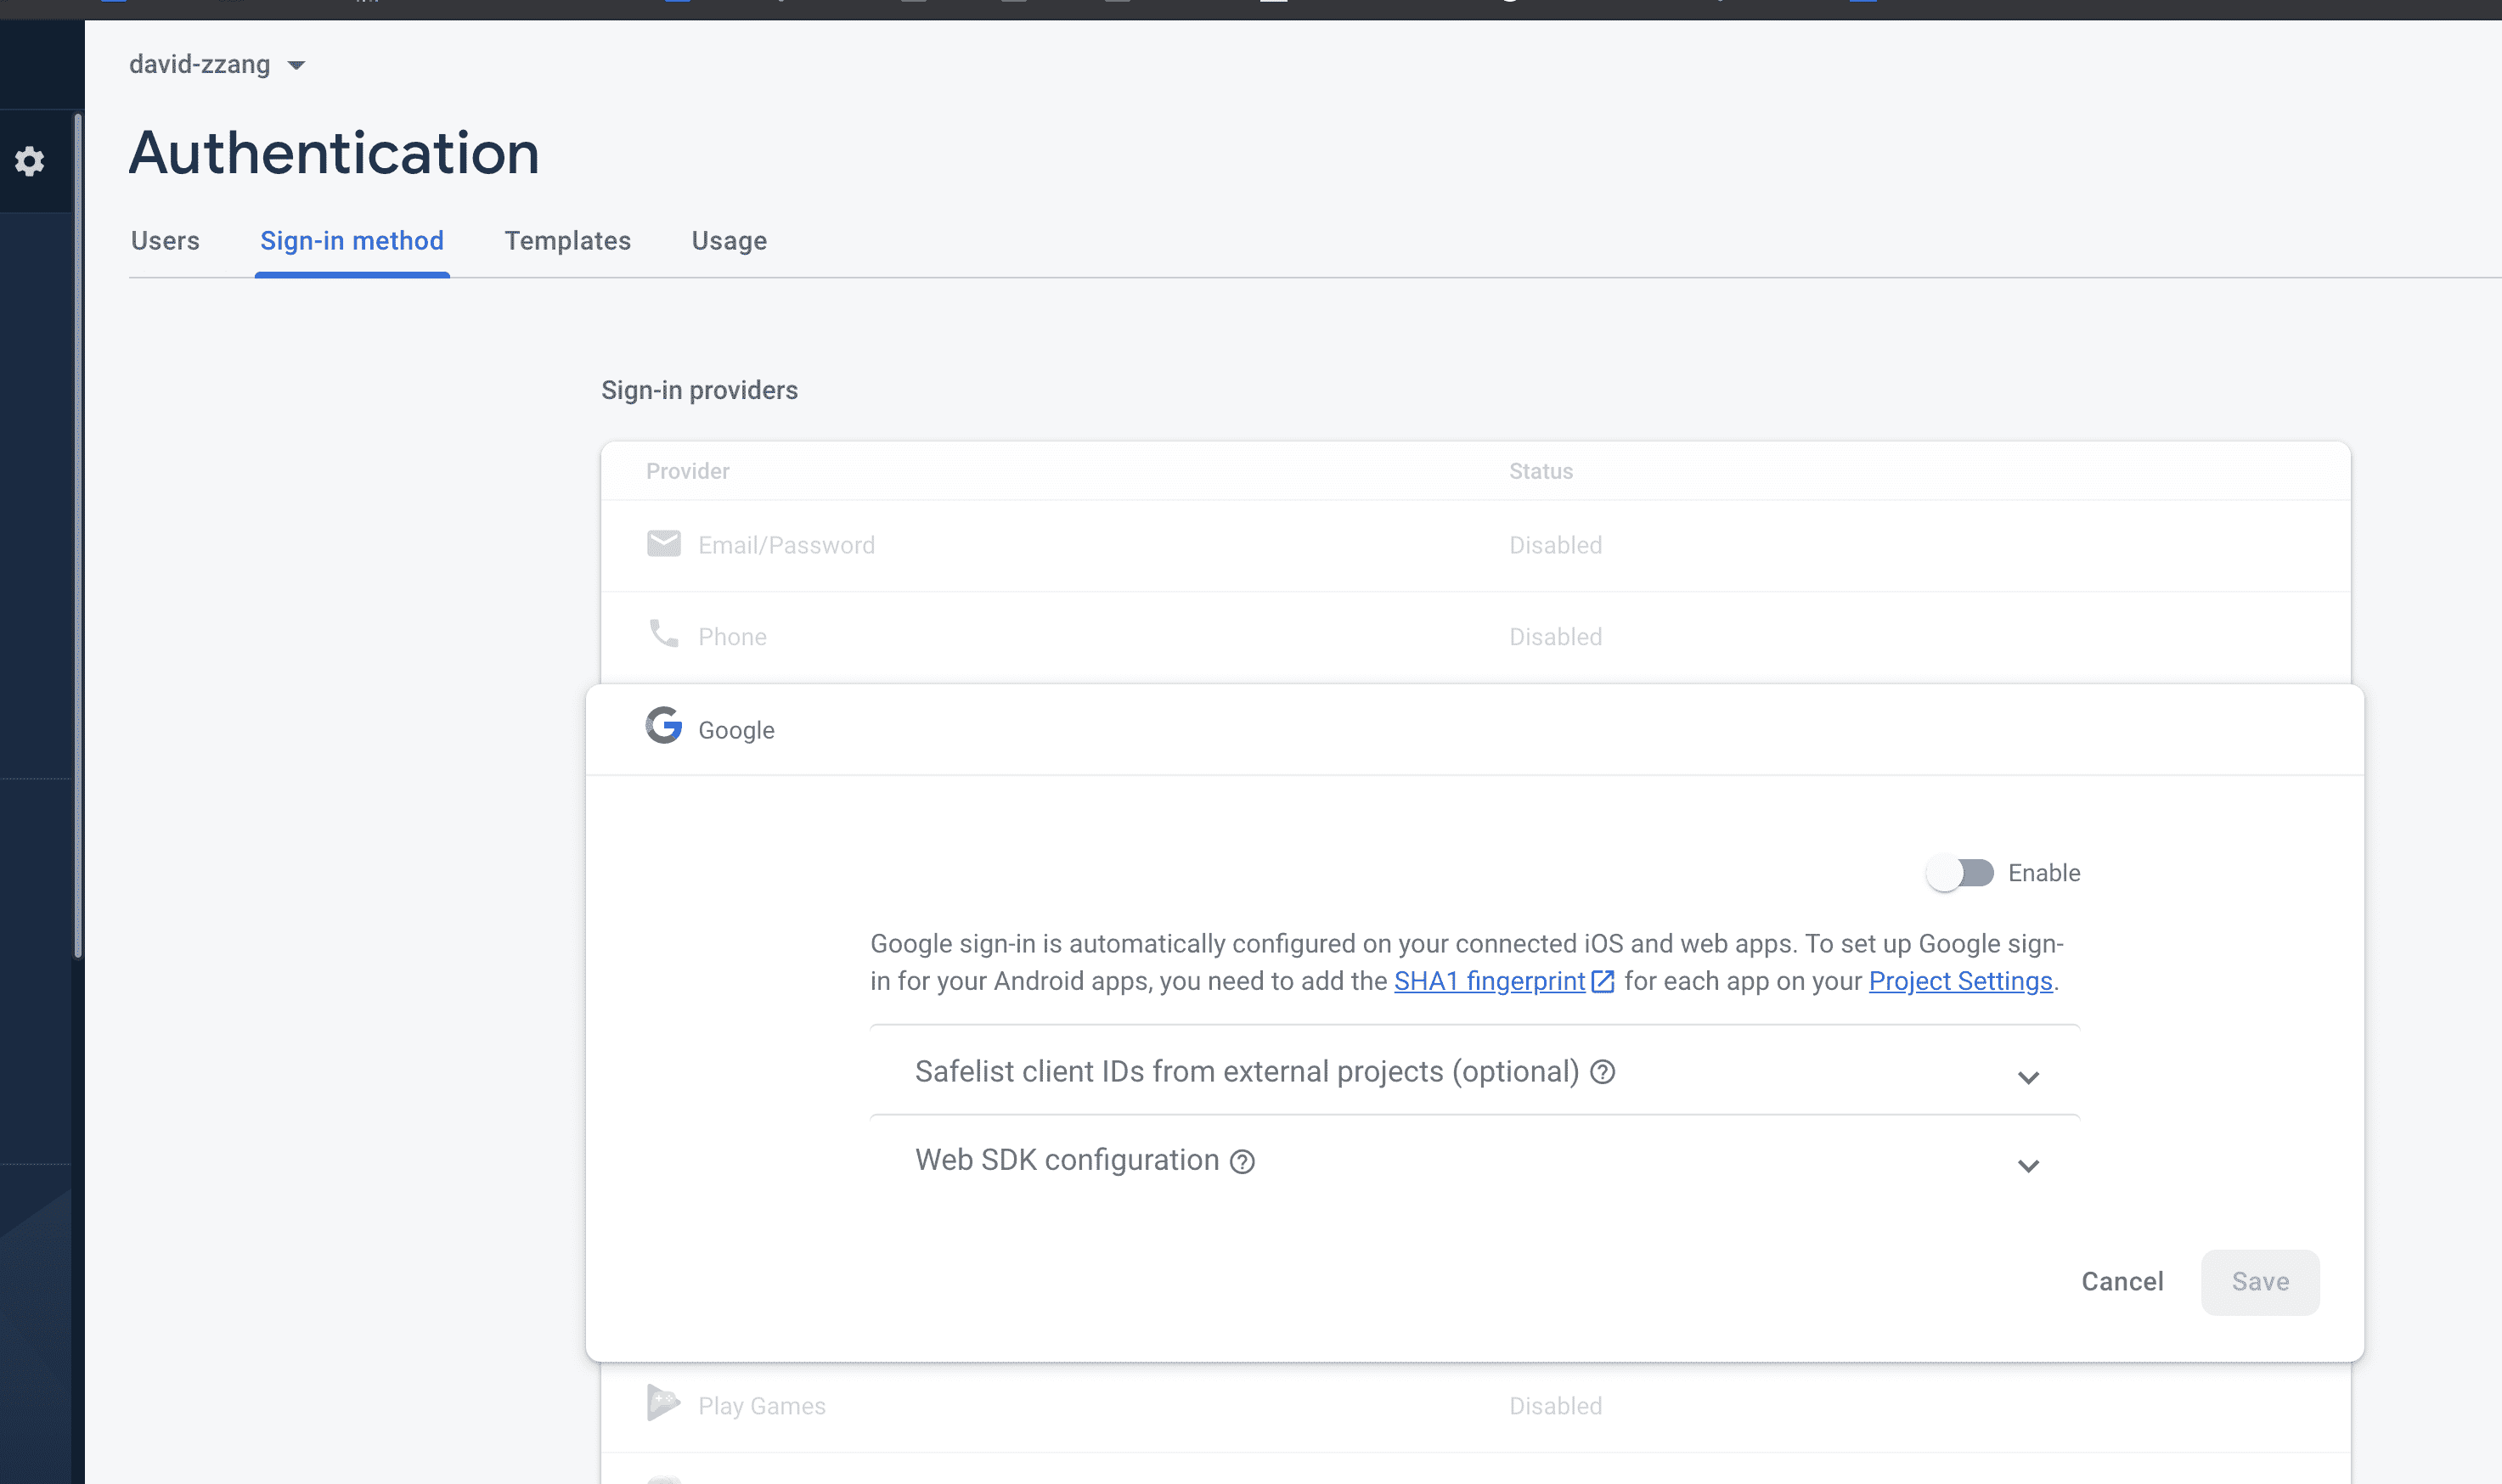Image resolution: width=2502 pixels, height=1484 pixels.
Task: Click the Play Games provider icon
Action: 662,1403
